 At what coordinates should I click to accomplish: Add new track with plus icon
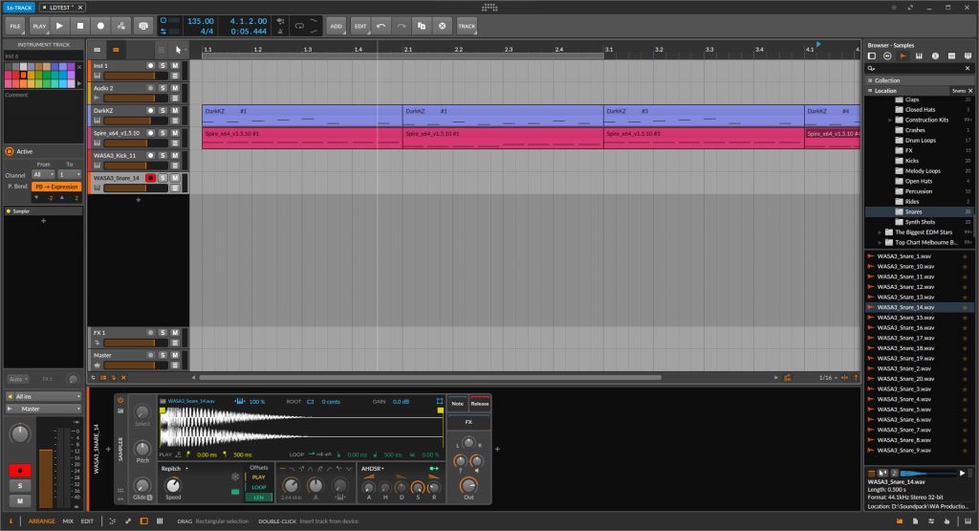coord(138,200)
